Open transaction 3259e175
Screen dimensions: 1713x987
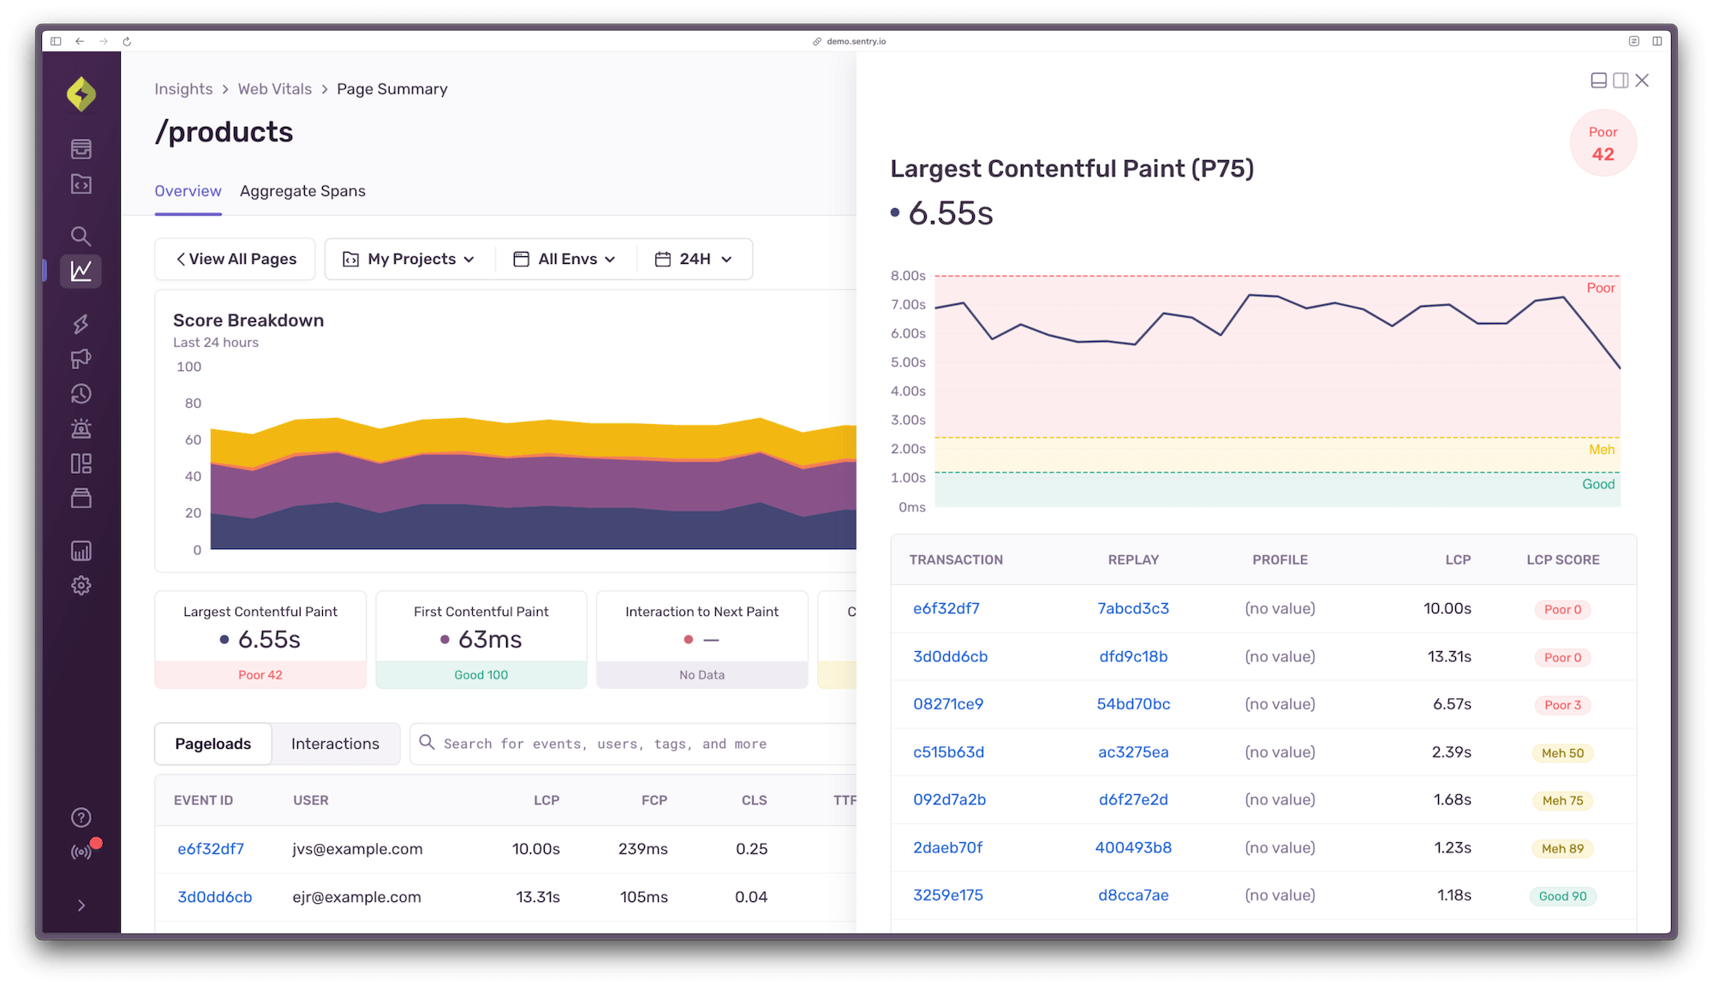[x=948, y=895]
